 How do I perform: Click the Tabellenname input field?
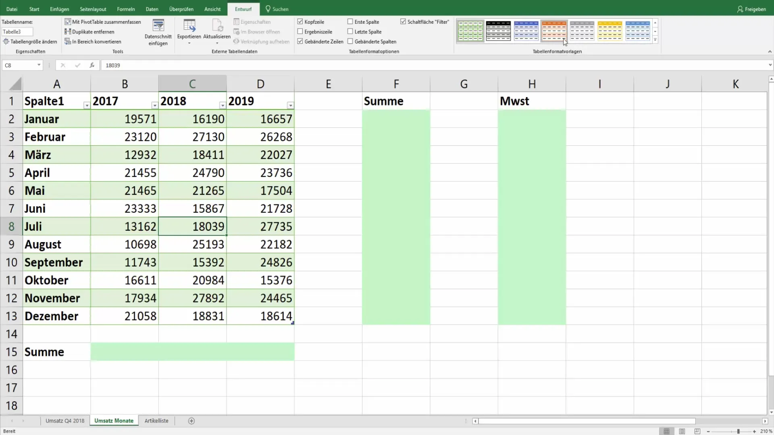pyautogui.click(x=17, y=32)
